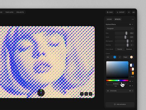Viewport: 146px width, 110px height.
Task: Adjust the Gamma slider handle
Action: pos(127,45)
